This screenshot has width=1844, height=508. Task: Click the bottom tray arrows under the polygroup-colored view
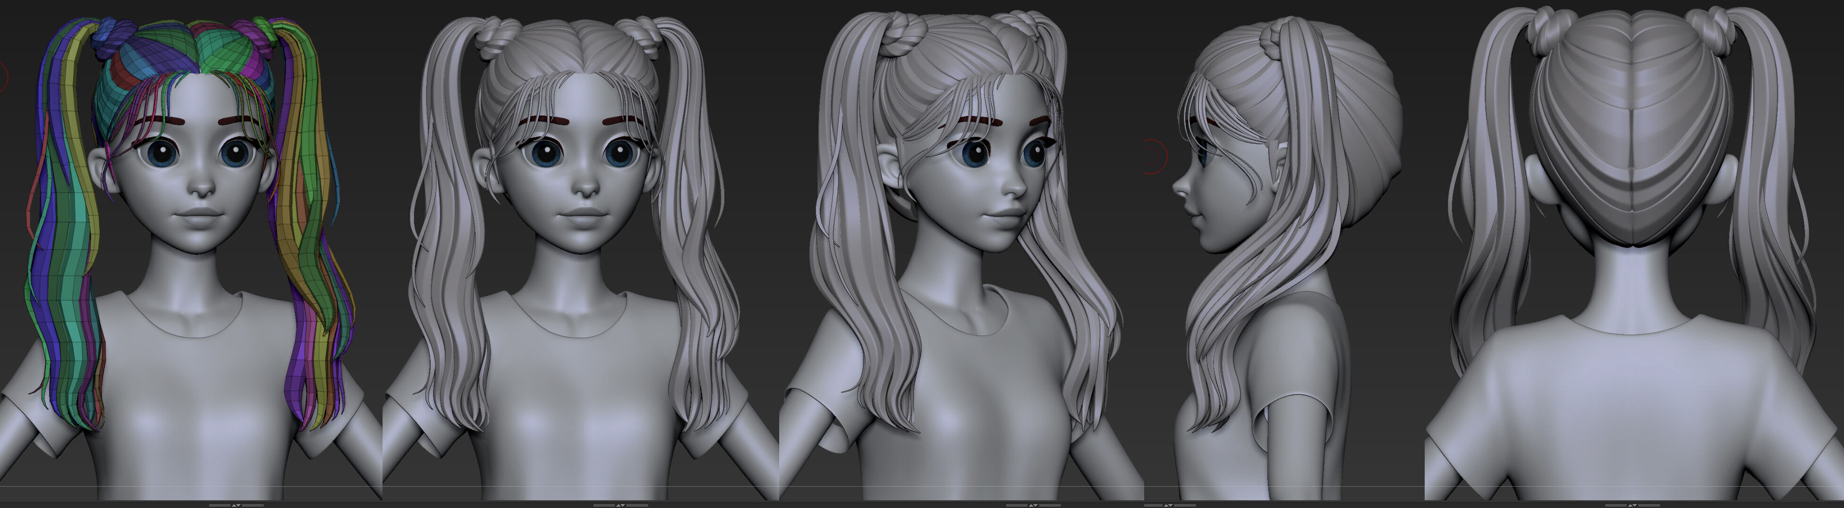(236, 505)
